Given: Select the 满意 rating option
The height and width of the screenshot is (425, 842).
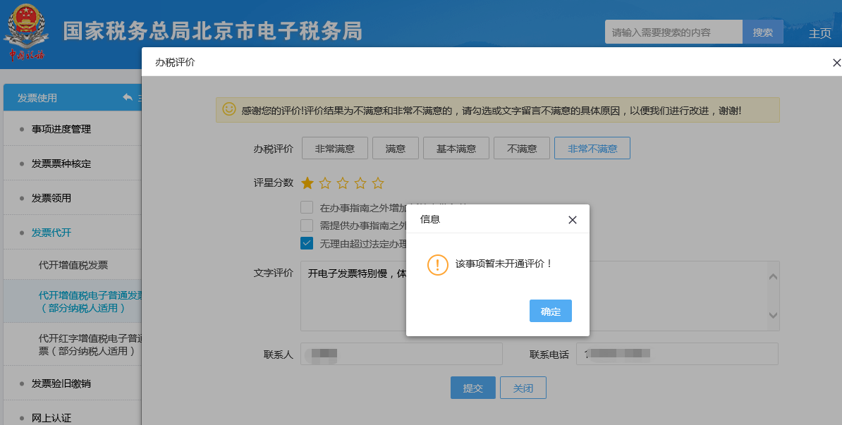Looking at the screenshot, I should coord(396,147).
